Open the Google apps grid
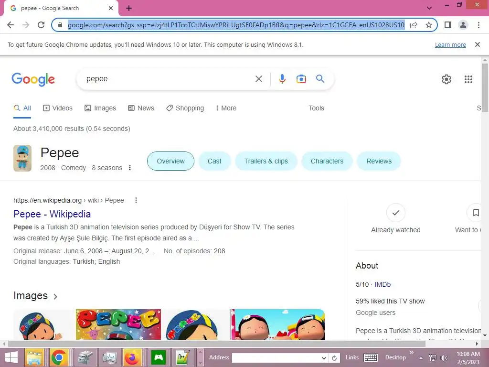Image resolution: width=489 pixels, height=367 pixels. (x=468, y=79)
